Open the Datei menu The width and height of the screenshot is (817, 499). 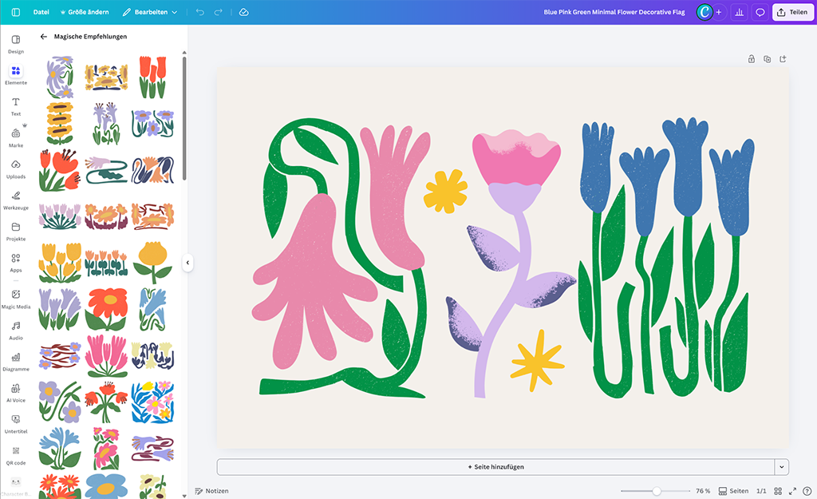pos(41,13)
